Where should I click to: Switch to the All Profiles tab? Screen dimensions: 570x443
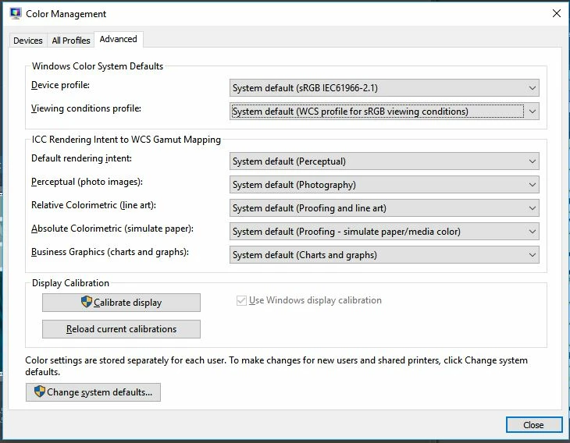coord(71,41)
